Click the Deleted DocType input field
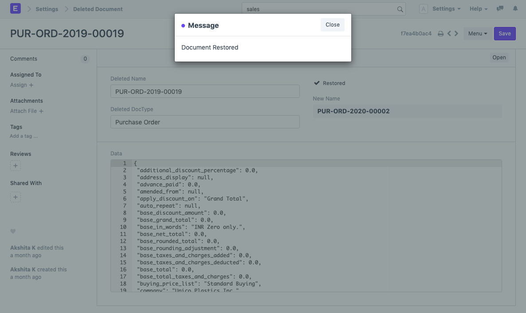The width and height of the screenshot is (526, 313). 205,122
